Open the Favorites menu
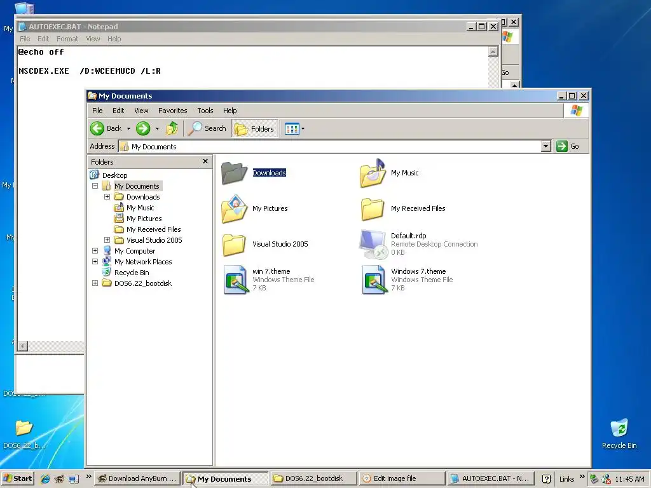The width and height of the screenshot is (651, 488). click(x=172, y=111)
